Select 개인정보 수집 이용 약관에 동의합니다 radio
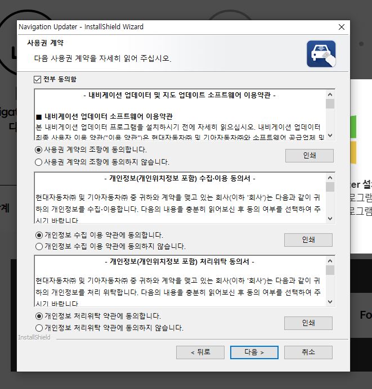Image resolution: width=372 pixels, height=389 pixels. pos(39,235)
